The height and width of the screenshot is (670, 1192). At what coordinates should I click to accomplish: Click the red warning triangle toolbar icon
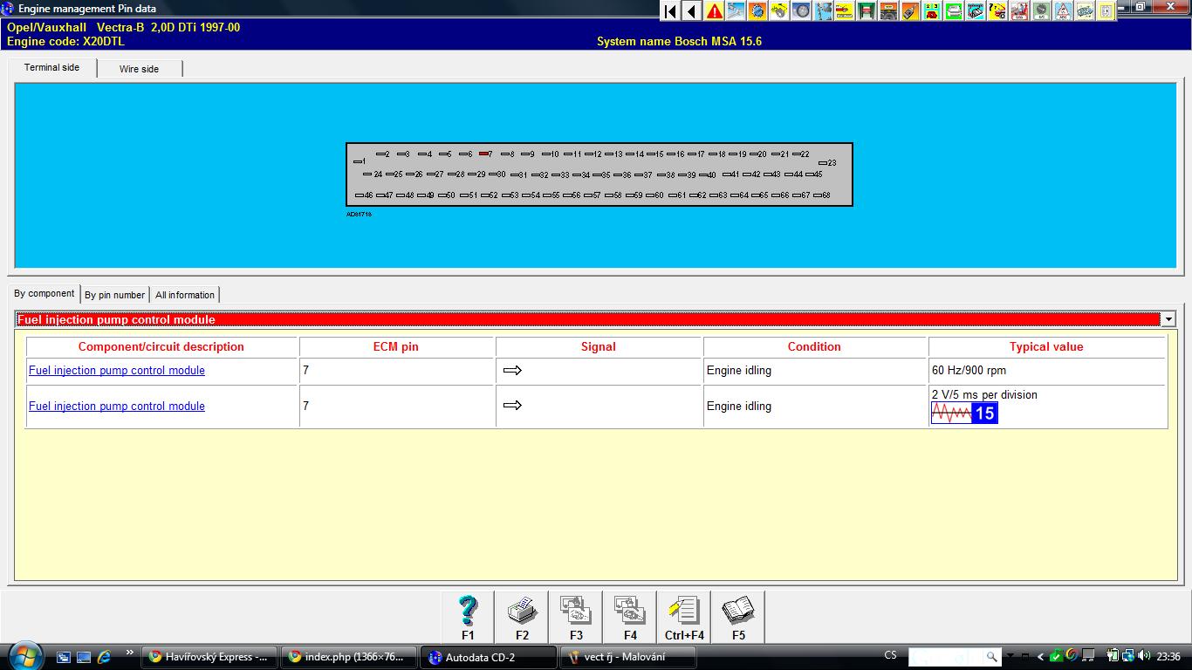[x=714, y=11]
